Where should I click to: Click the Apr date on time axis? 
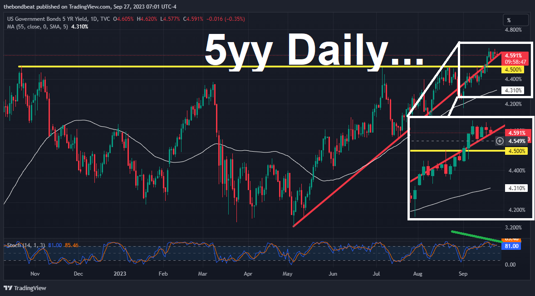[248, 273]
